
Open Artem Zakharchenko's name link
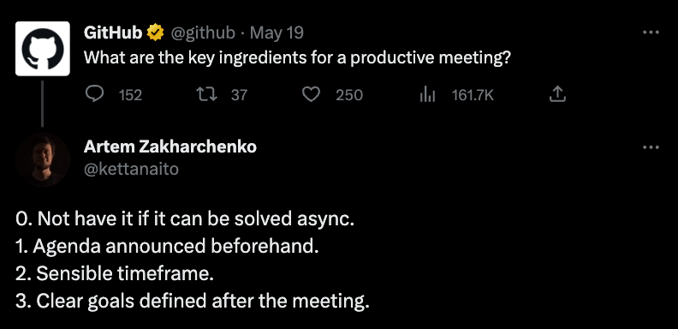[x=170, y=147]
